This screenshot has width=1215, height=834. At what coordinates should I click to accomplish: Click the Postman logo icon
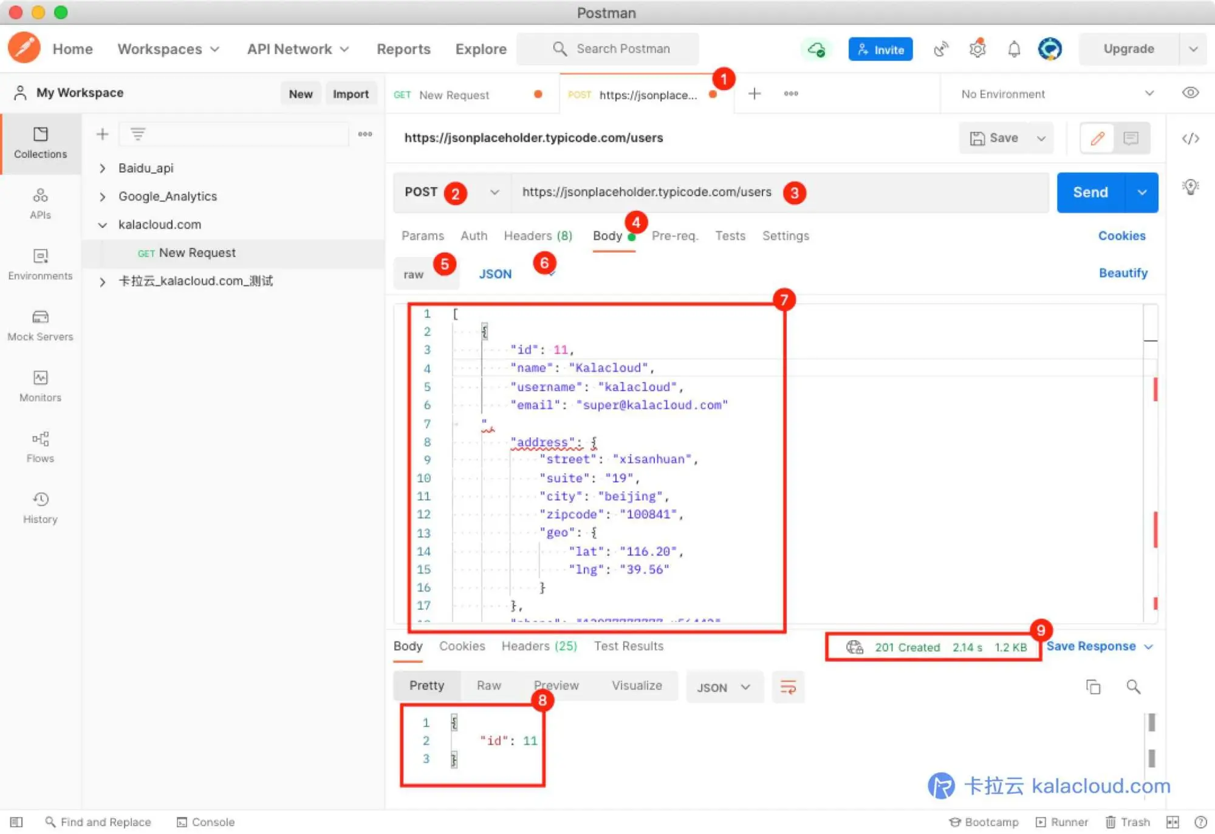[x=24, y=48]
